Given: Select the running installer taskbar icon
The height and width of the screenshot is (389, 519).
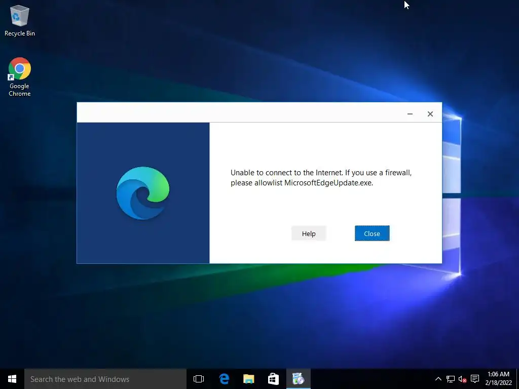Looking at the screenshot, I should 298,379.
